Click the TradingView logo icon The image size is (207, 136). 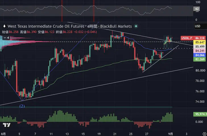pos(7,125)
